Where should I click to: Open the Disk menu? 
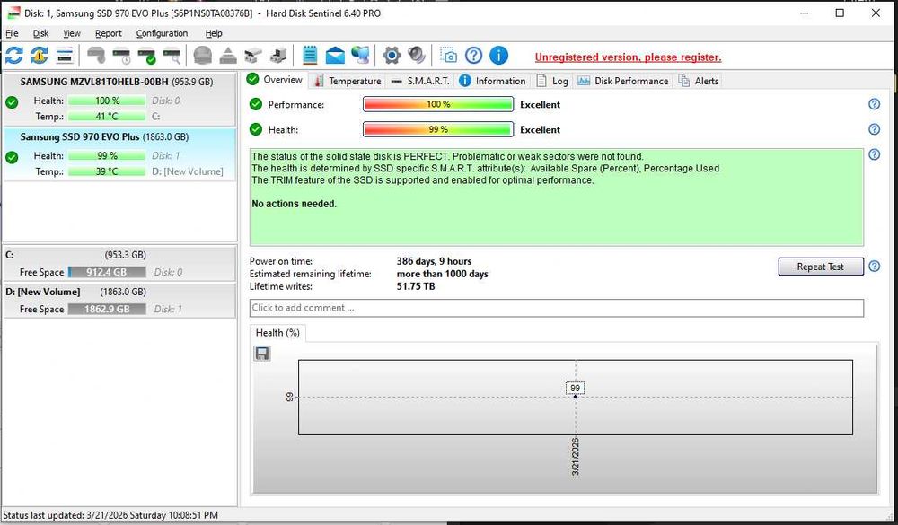(40, 33)
